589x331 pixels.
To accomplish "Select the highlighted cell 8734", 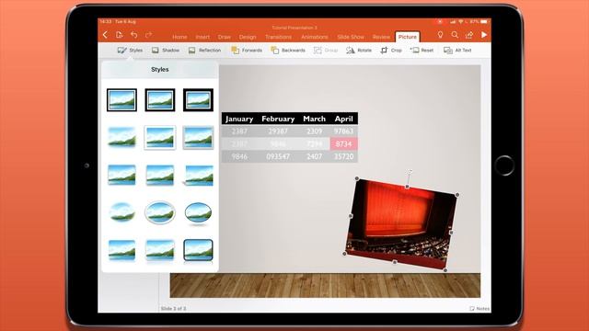I will 343,143.
